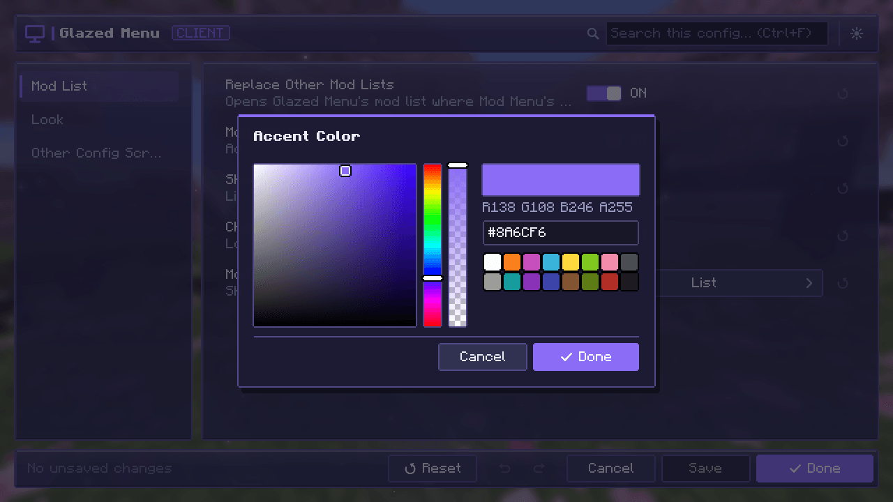Open the Mod List category
Viewport: 893px width, 502px height.
(x=99, y=86)
